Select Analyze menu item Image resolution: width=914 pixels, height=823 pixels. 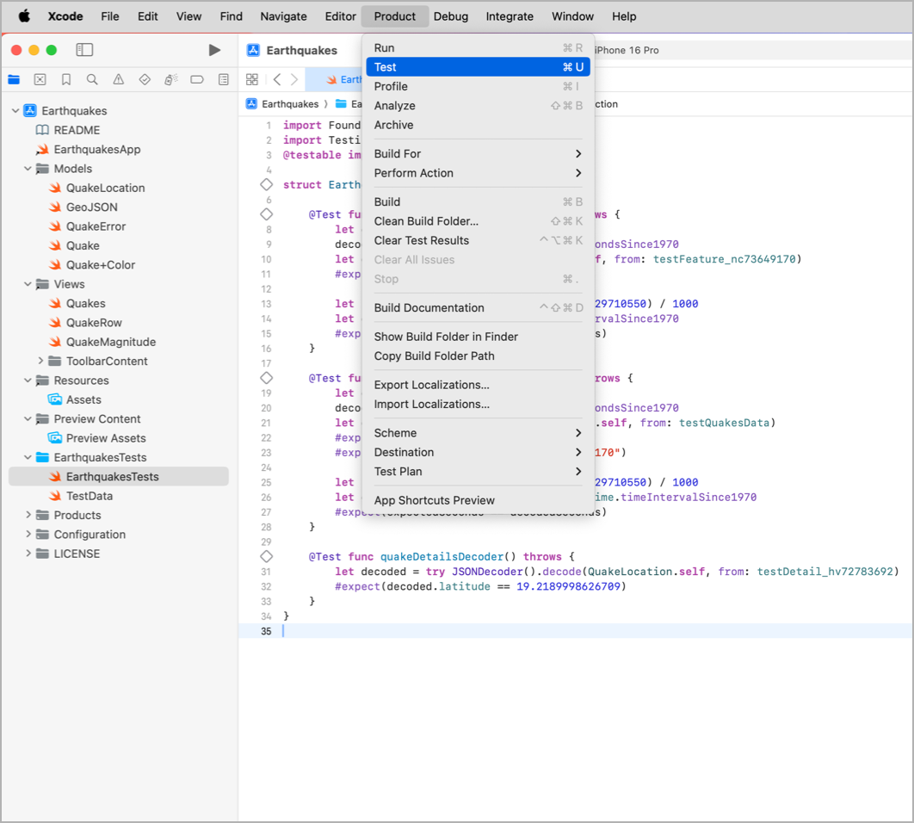coord(478,106)
